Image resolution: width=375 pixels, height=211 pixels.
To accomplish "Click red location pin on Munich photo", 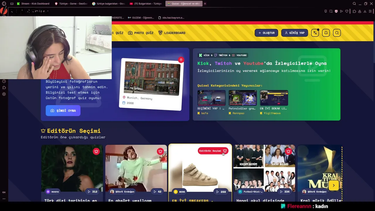I will click(181, 60).
